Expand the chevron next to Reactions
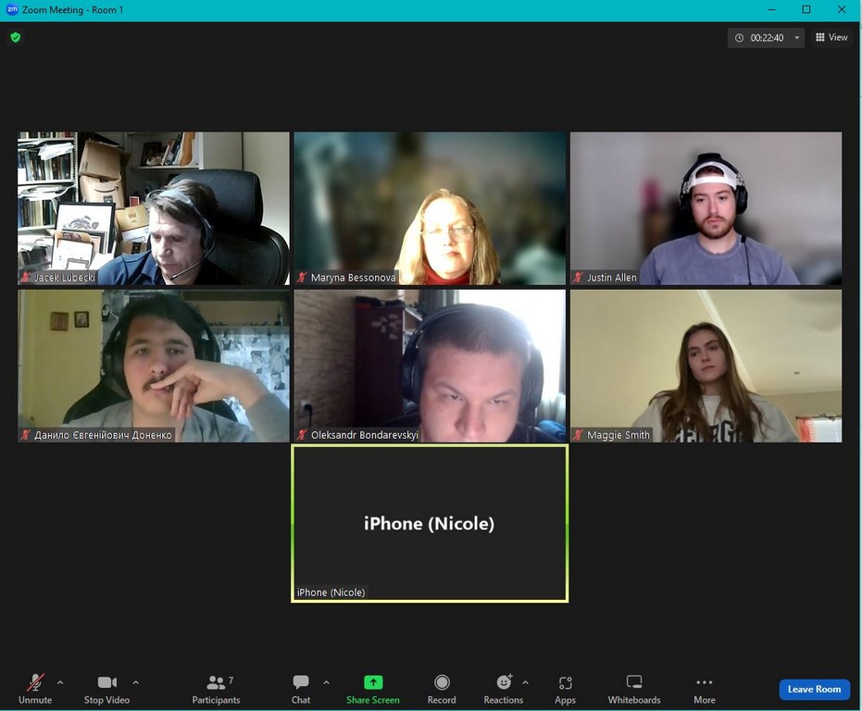The width and height of the screenshot is (862, 711). tap(526, 682)
